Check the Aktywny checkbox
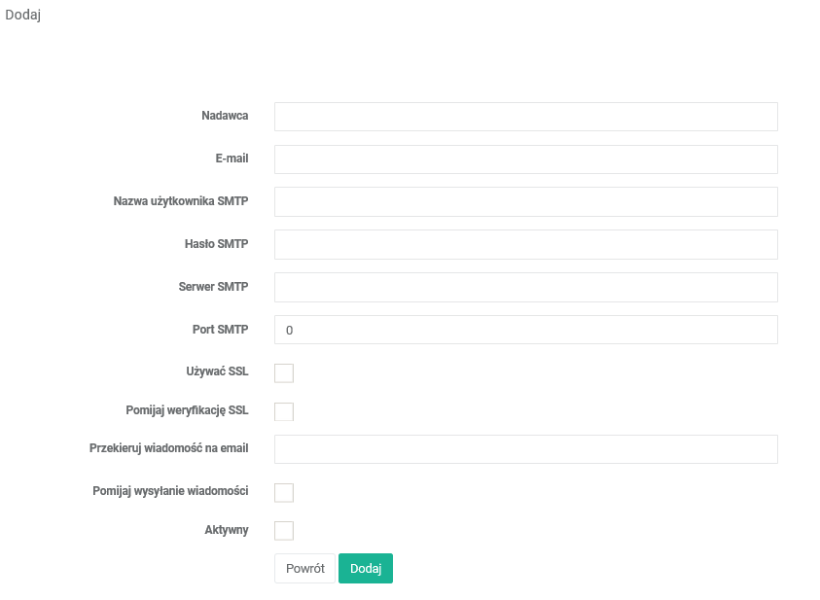820x600 pixels. tap(284, 531)
